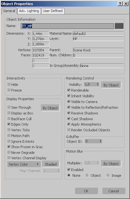Click the Vertices count 107054
The width and height of the screenshot is (130, 199).
pyautogui.click(x=41, y=50)
